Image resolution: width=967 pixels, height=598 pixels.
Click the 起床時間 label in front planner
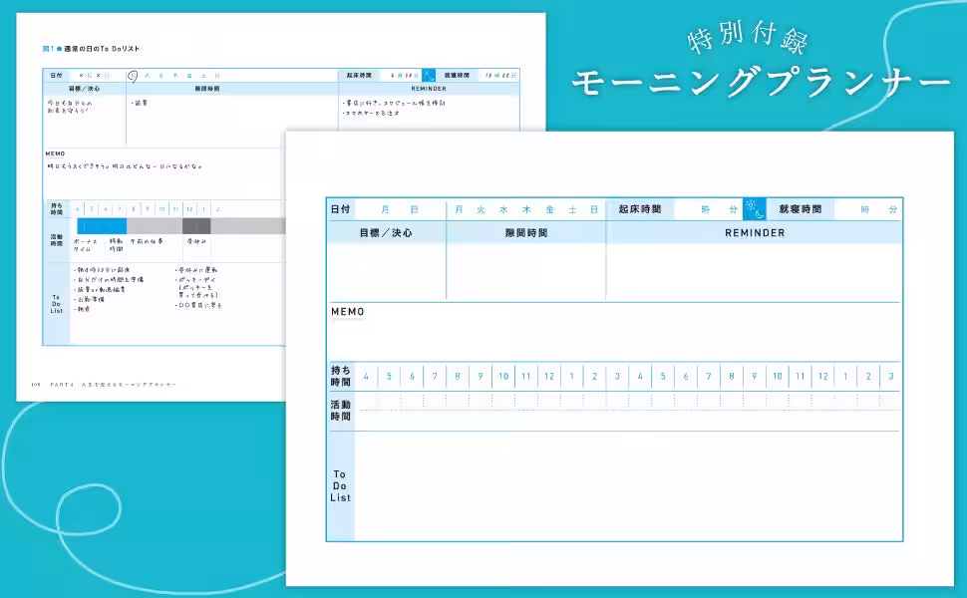click(640, 209)
